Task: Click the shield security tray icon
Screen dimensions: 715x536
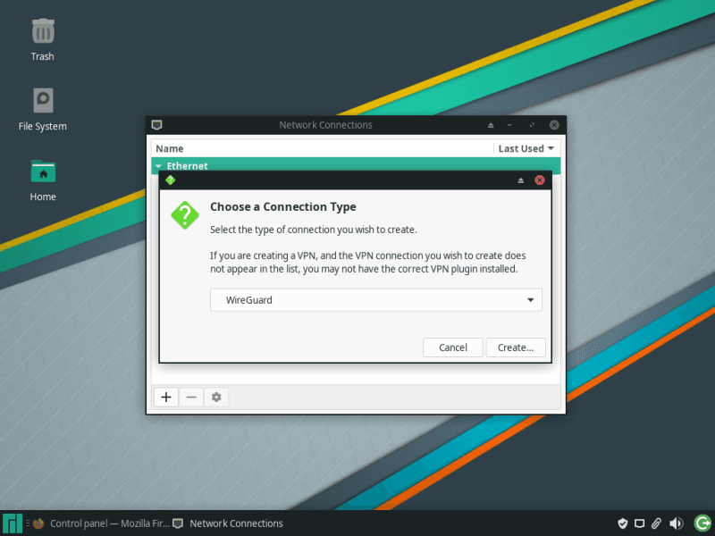Action: pos(623,523)
